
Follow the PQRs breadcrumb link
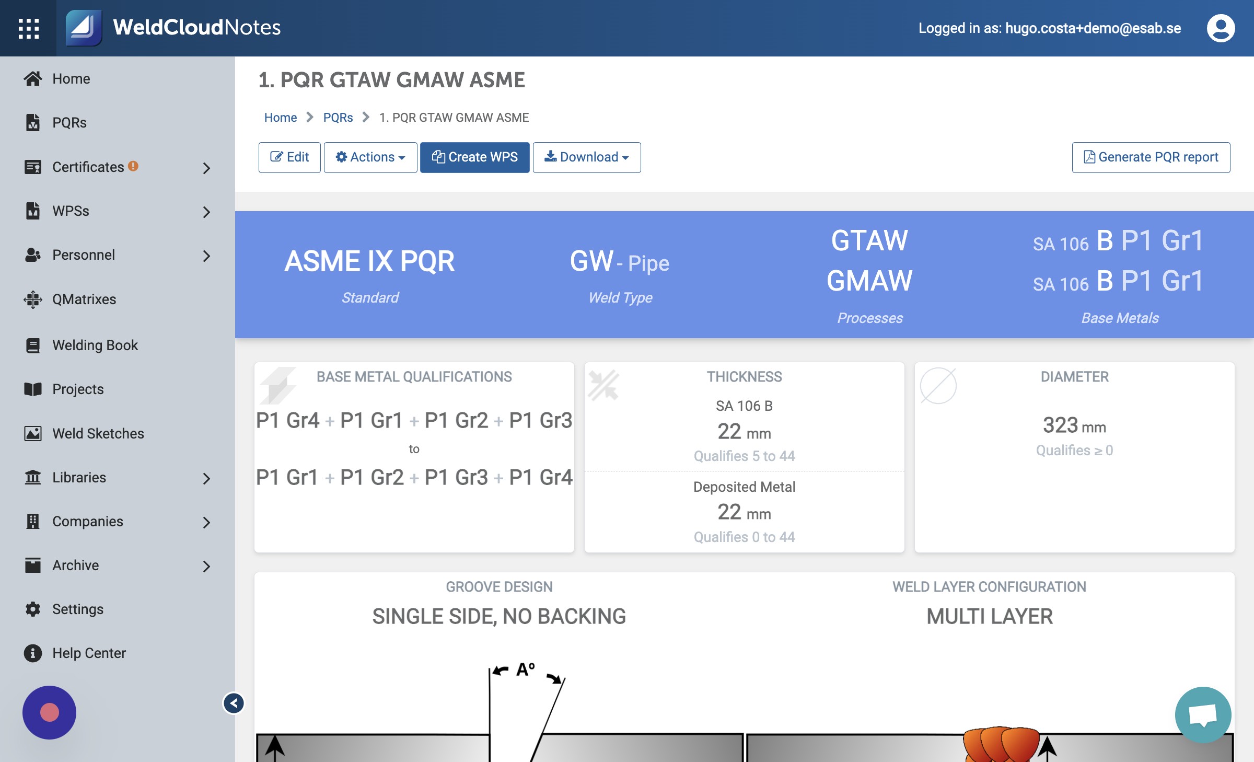(338, 118)
